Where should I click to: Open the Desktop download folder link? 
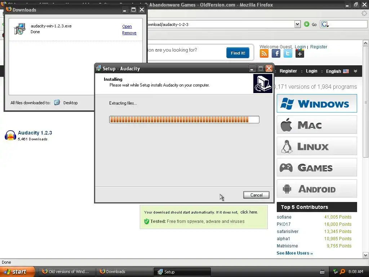(x=70, y=103)
